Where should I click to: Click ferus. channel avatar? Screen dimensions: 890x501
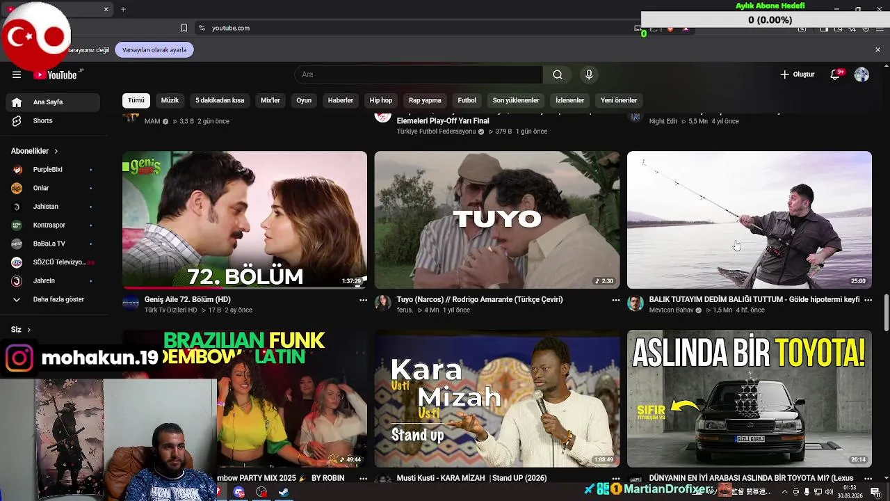[382, 303]
